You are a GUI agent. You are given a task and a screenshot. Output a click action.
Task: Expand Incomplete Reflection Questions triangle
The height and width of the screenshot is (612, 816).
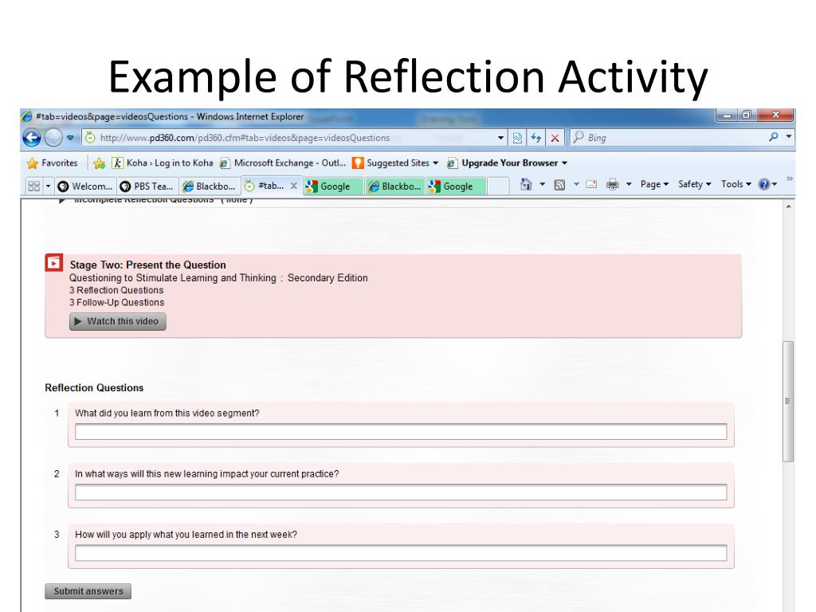coord(62,200)
